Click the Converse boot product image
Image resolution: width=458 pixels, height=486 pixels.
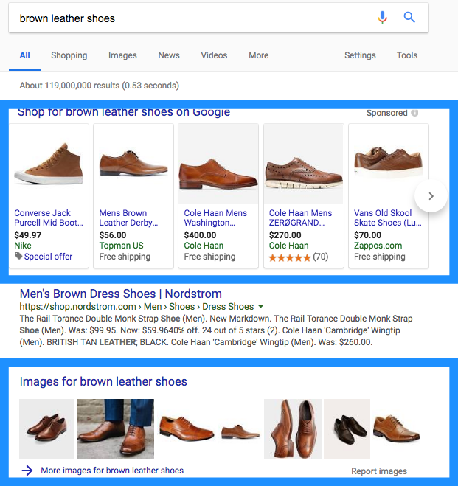49,164
